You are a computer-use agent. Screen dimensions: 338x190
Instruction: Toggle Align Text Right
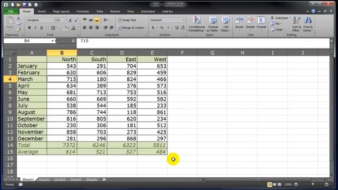coord(97,27)
